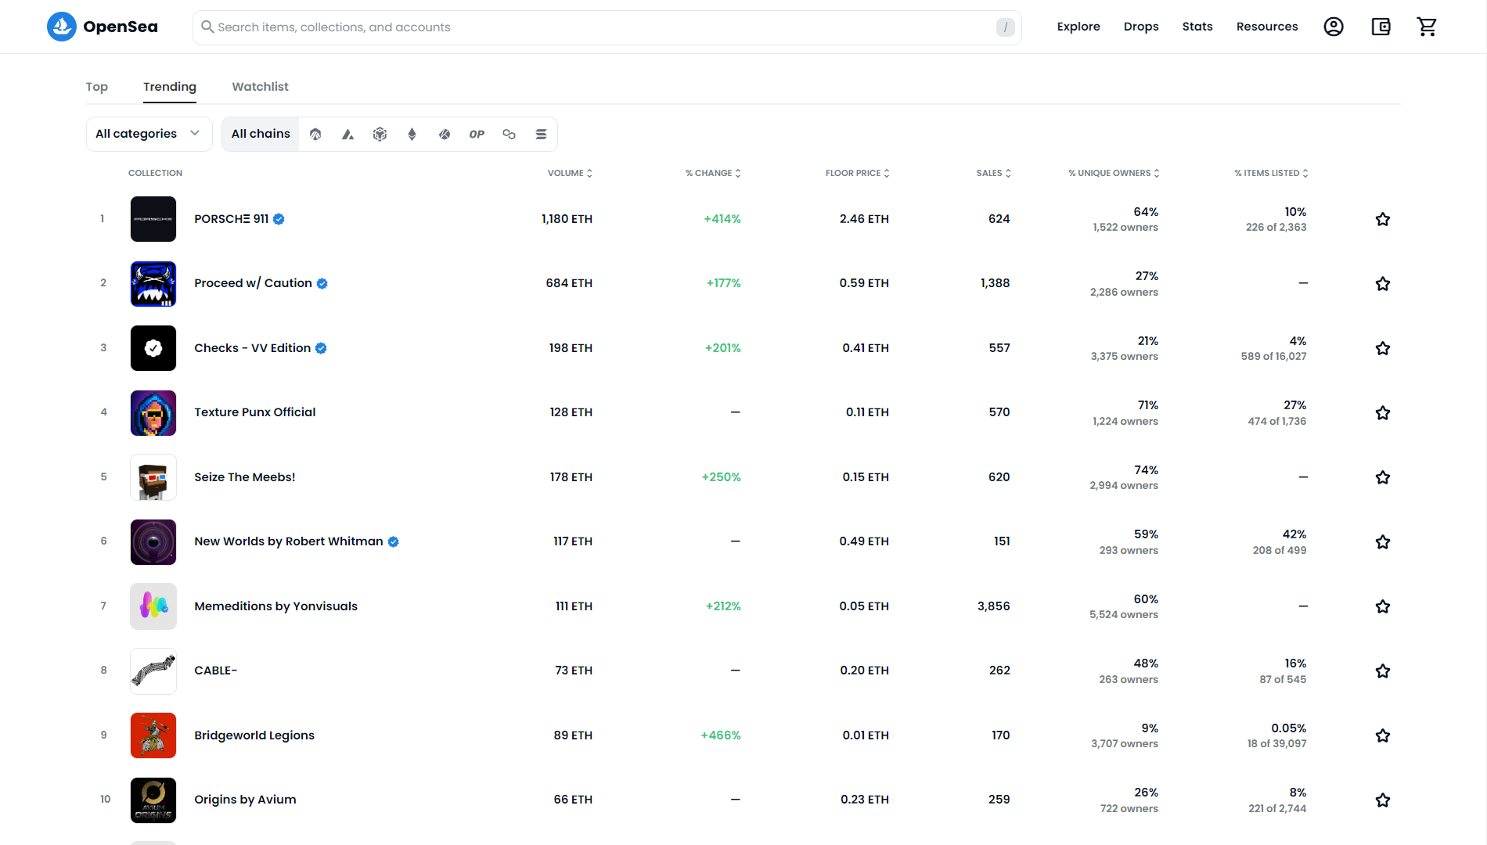Click the search magnifier icon

click(207, 27)
